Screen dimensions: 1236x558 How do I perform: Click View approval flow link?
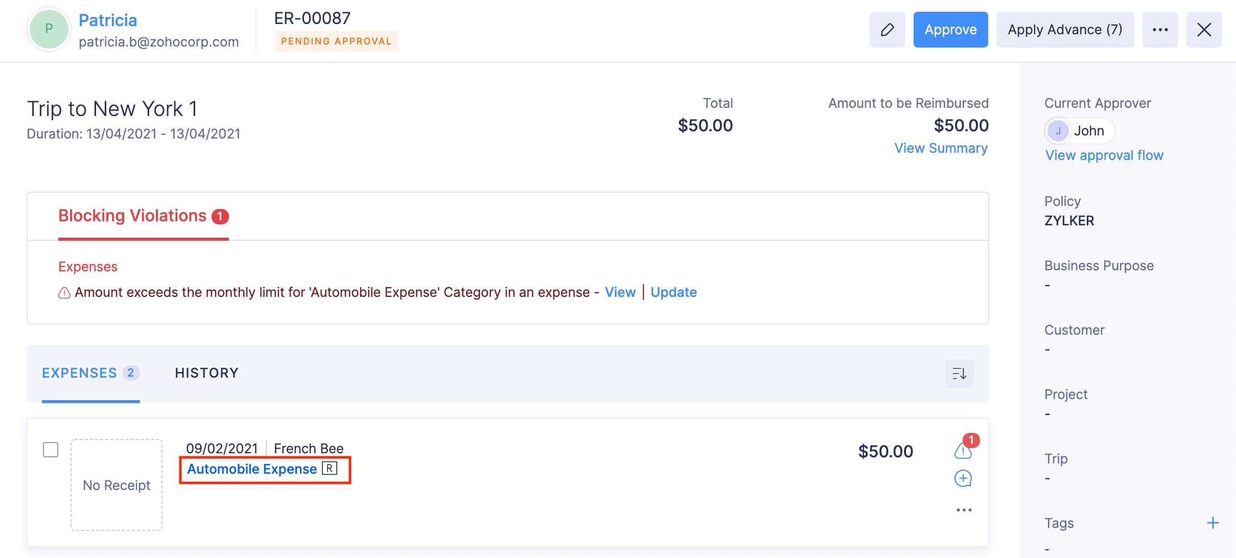pos(1104,155)
